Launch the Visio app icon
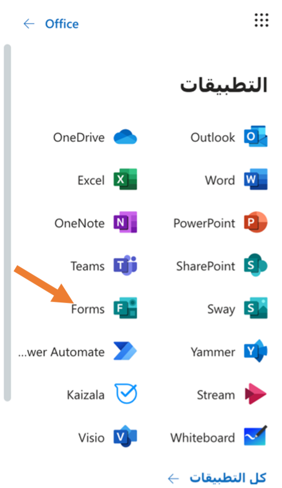The image size is (282, 488). [125, 437]
